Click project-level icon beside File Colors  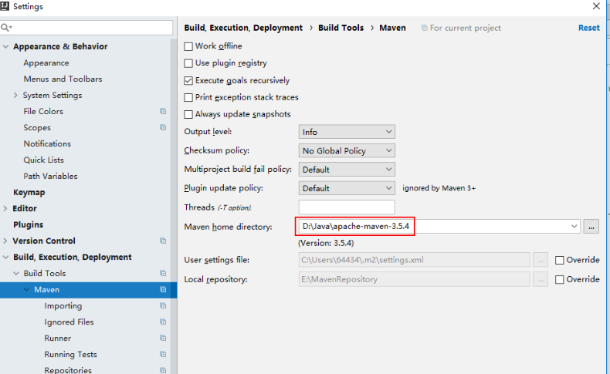(163, 112)
